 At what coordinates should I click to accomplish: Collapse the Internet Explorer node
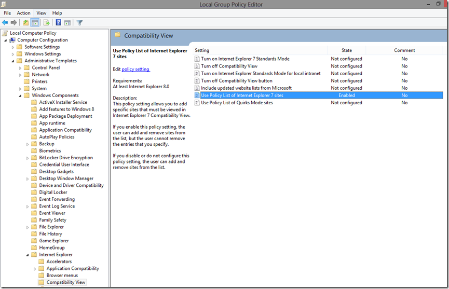coord(28,255)
